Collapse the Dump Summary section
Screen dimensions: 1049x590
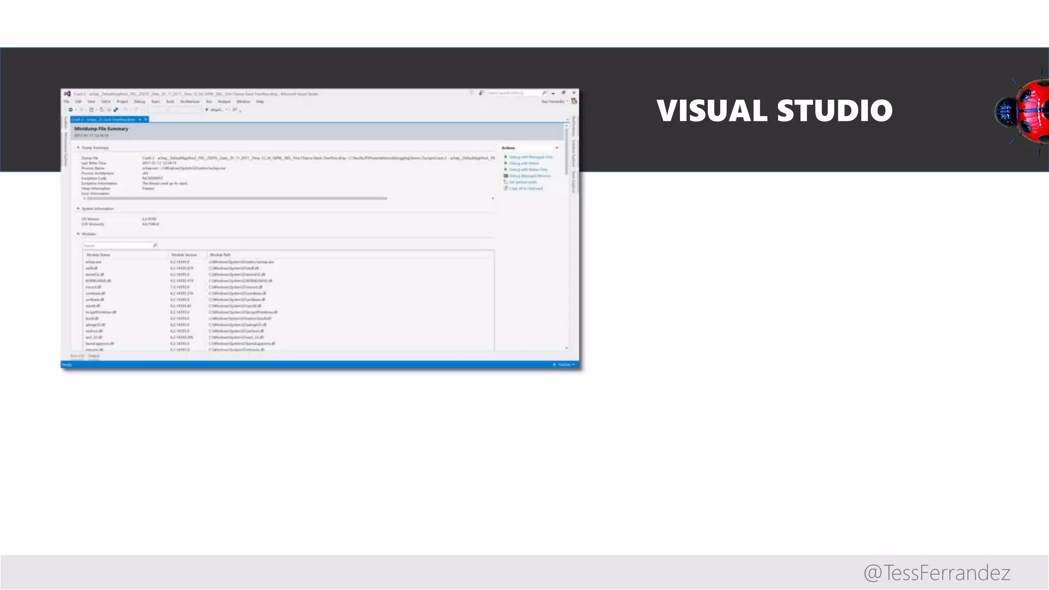point(78,147)
